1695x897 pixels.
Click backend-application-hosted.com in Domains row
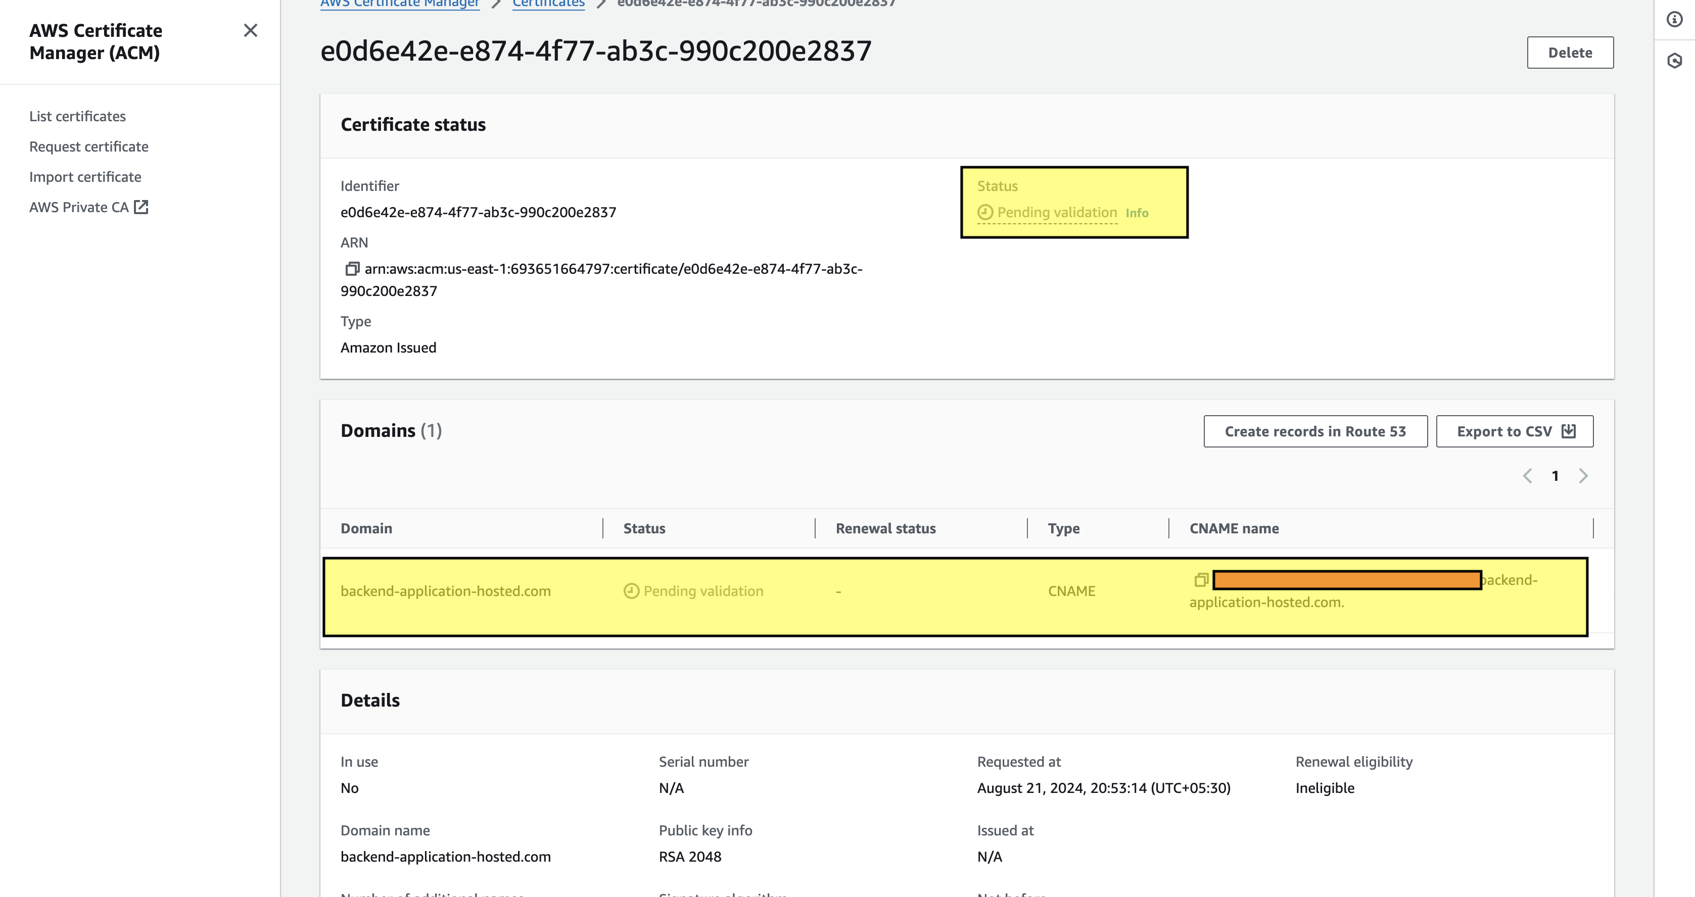point(445,591)
